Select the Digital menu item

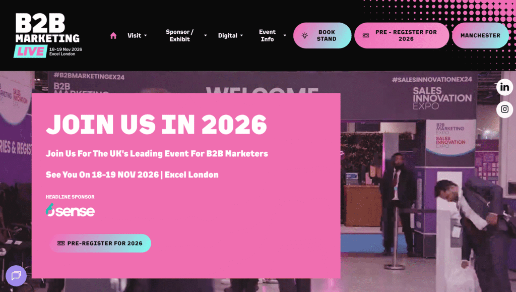coord(227,35)
